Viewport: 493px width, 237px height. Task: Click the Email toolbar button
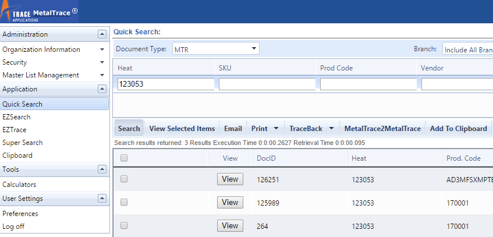point(233,129)
